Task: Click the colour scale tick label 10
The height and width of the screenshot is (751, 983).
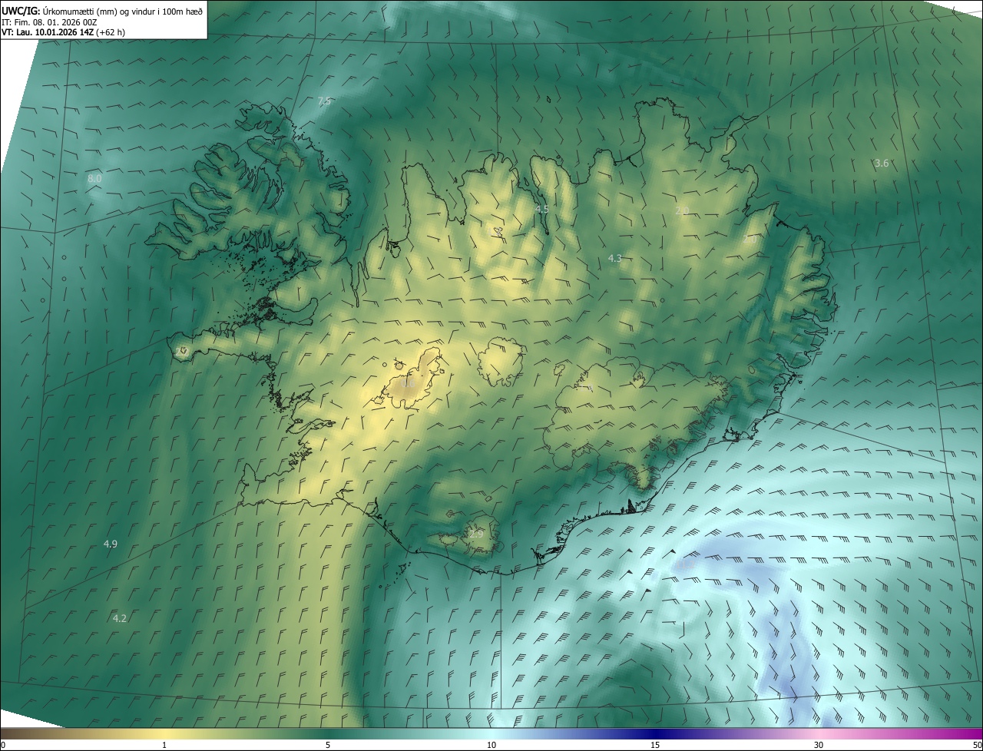Action: [491, 745]
